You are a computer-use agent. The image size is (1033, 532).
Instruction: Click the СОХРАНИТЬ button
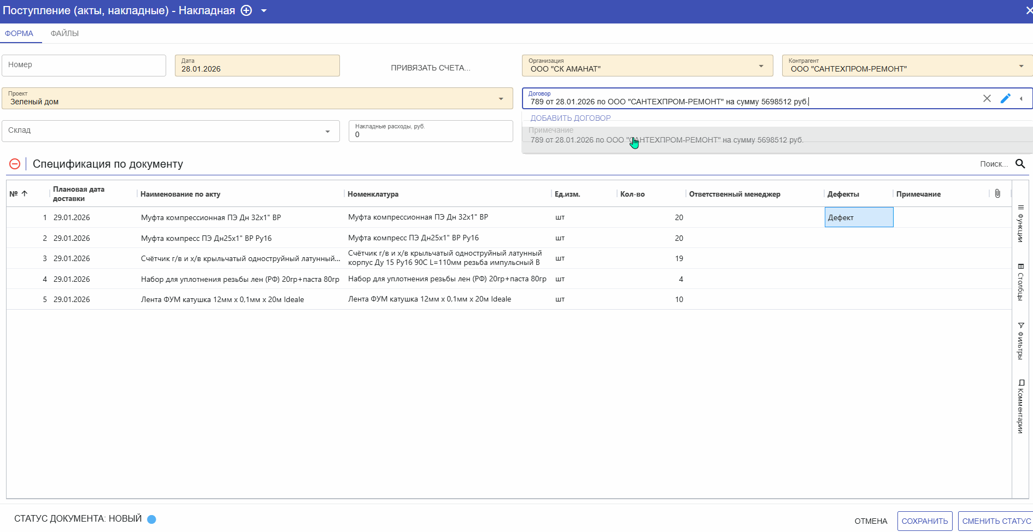pos(924,521)
